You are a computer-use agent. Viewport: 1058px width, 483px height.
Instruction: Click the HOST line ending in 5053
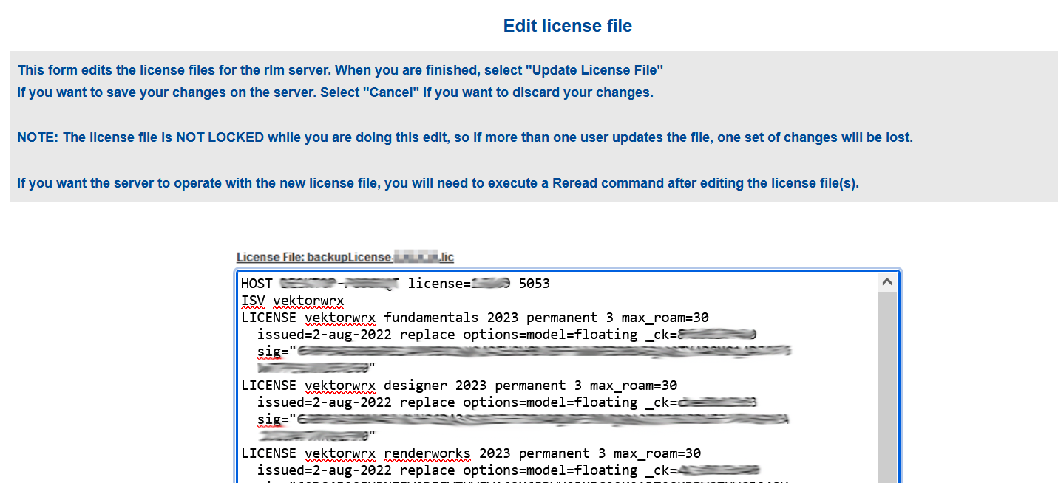tap(396, 284)
